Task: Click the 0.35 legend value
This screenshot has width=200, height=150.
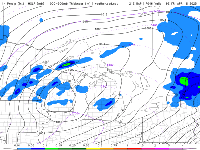Action: point(86,145)
